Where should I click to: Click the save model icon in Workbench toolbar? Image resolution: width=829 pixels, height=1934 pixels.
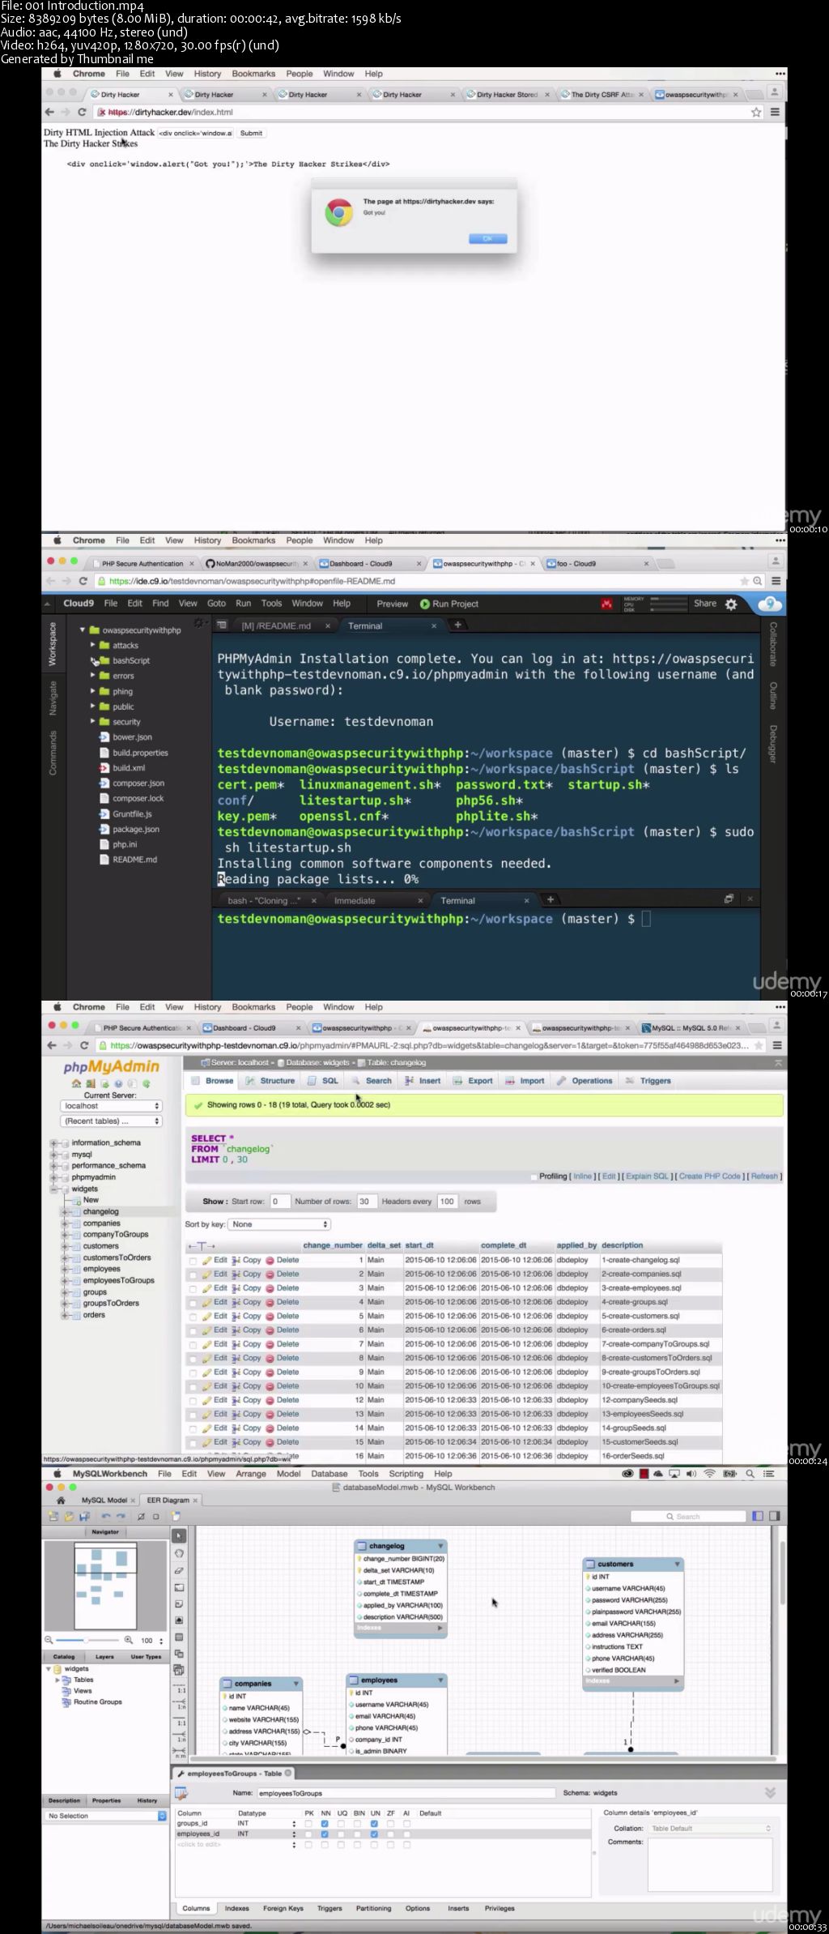click(84, 1516)
